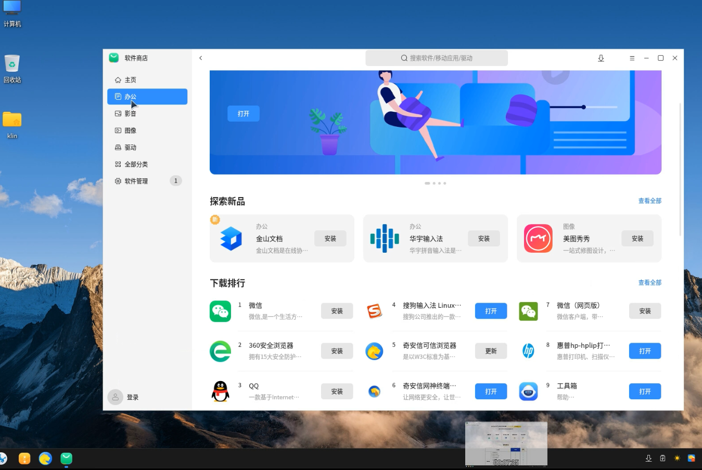Image resolution: width=702 pixels, height=470 pixels.
Task: Click 查看全部 next to 探索新品
Action: (650, 201)
